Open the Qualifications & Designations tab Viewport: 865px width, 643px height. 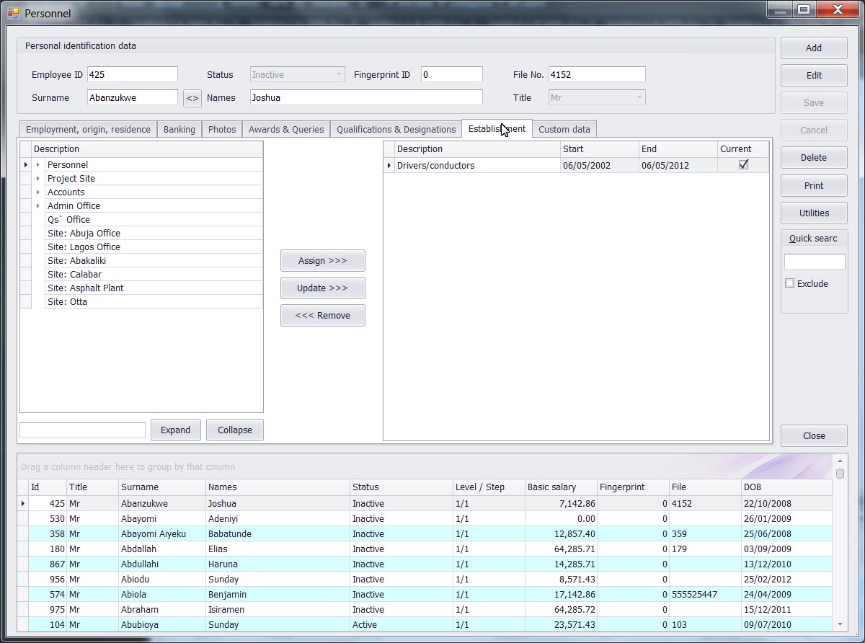[x=396, y=129]
